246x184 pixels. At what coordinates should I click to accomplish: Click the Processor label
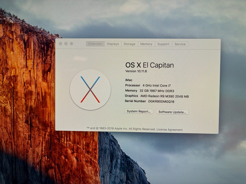(132, 85)
